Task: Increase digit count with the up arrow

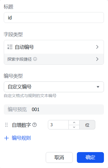Action: coord(74,123)
